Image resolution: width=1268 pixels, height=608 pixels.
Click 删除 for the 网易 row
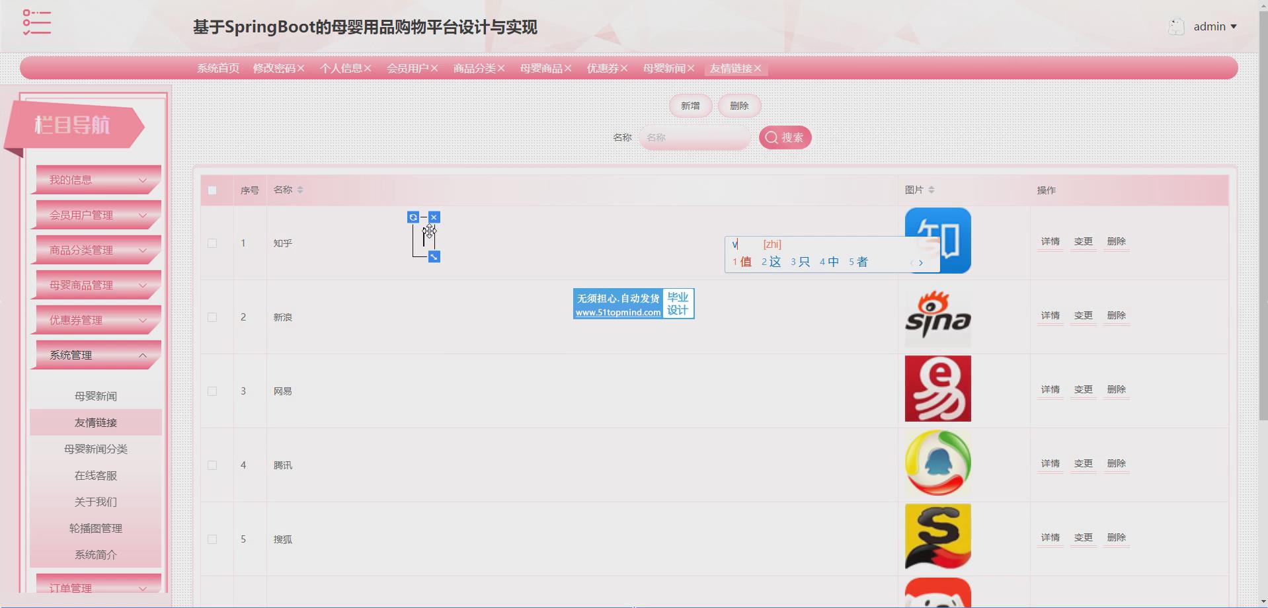[x=1116, y=389]
